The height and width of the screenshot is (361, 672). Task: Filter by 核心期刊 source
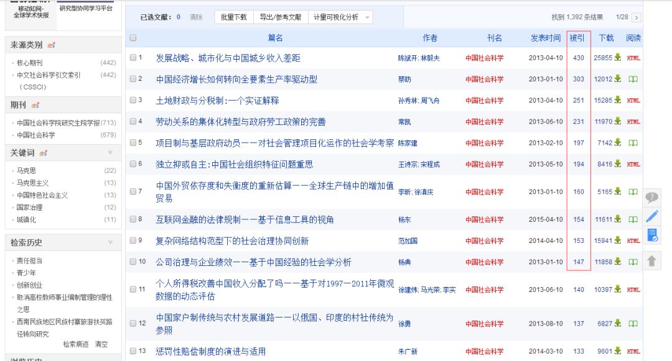30,63
